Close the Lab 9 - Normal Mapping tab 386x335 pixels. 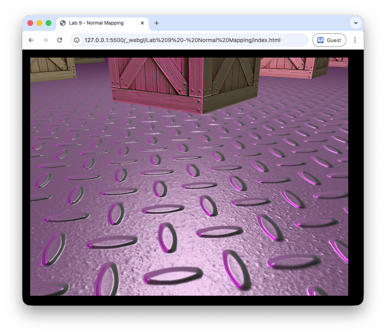[x=142, y=23]
